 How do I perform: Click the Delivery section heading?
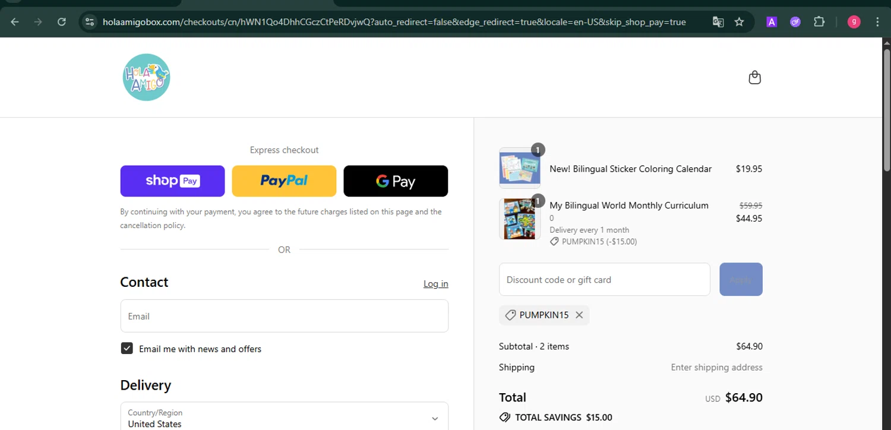point(146,385)
